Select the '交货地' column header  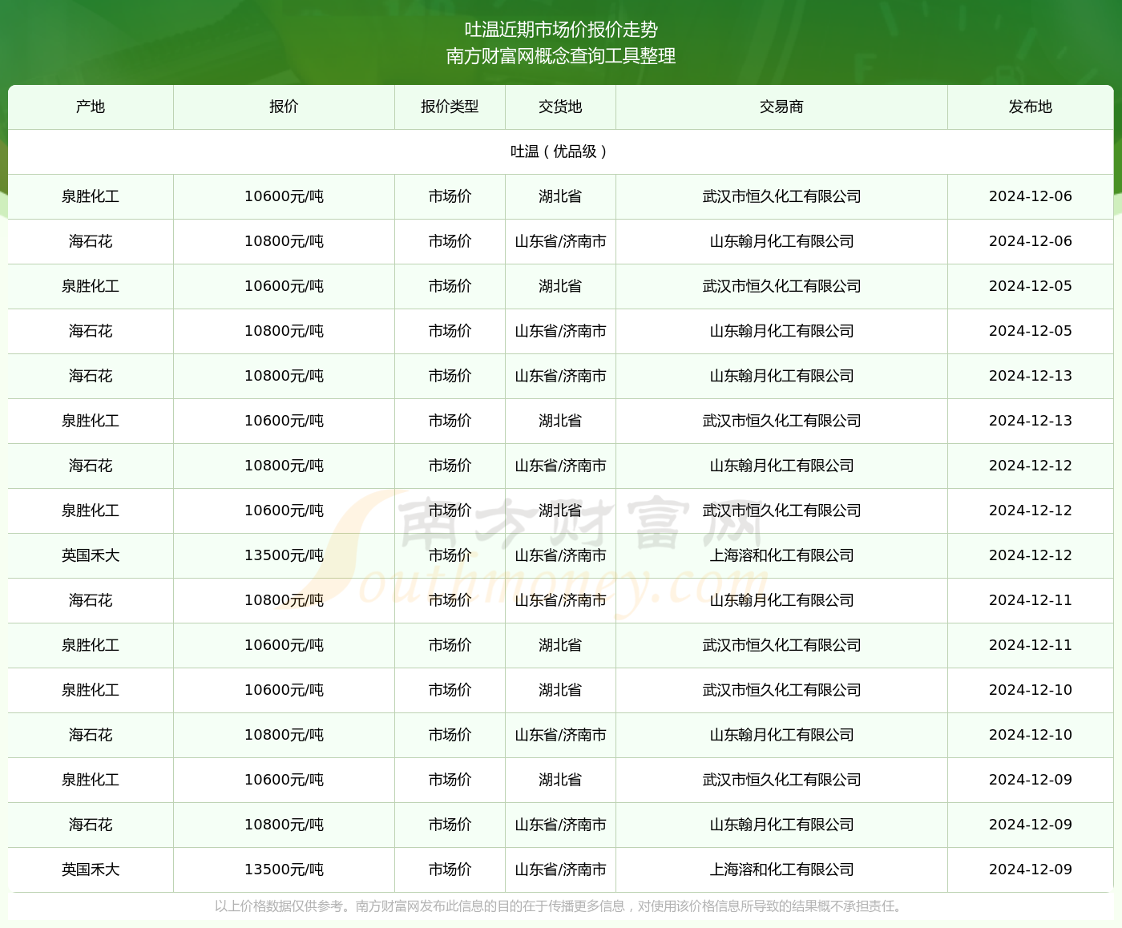tap(560, 107)
